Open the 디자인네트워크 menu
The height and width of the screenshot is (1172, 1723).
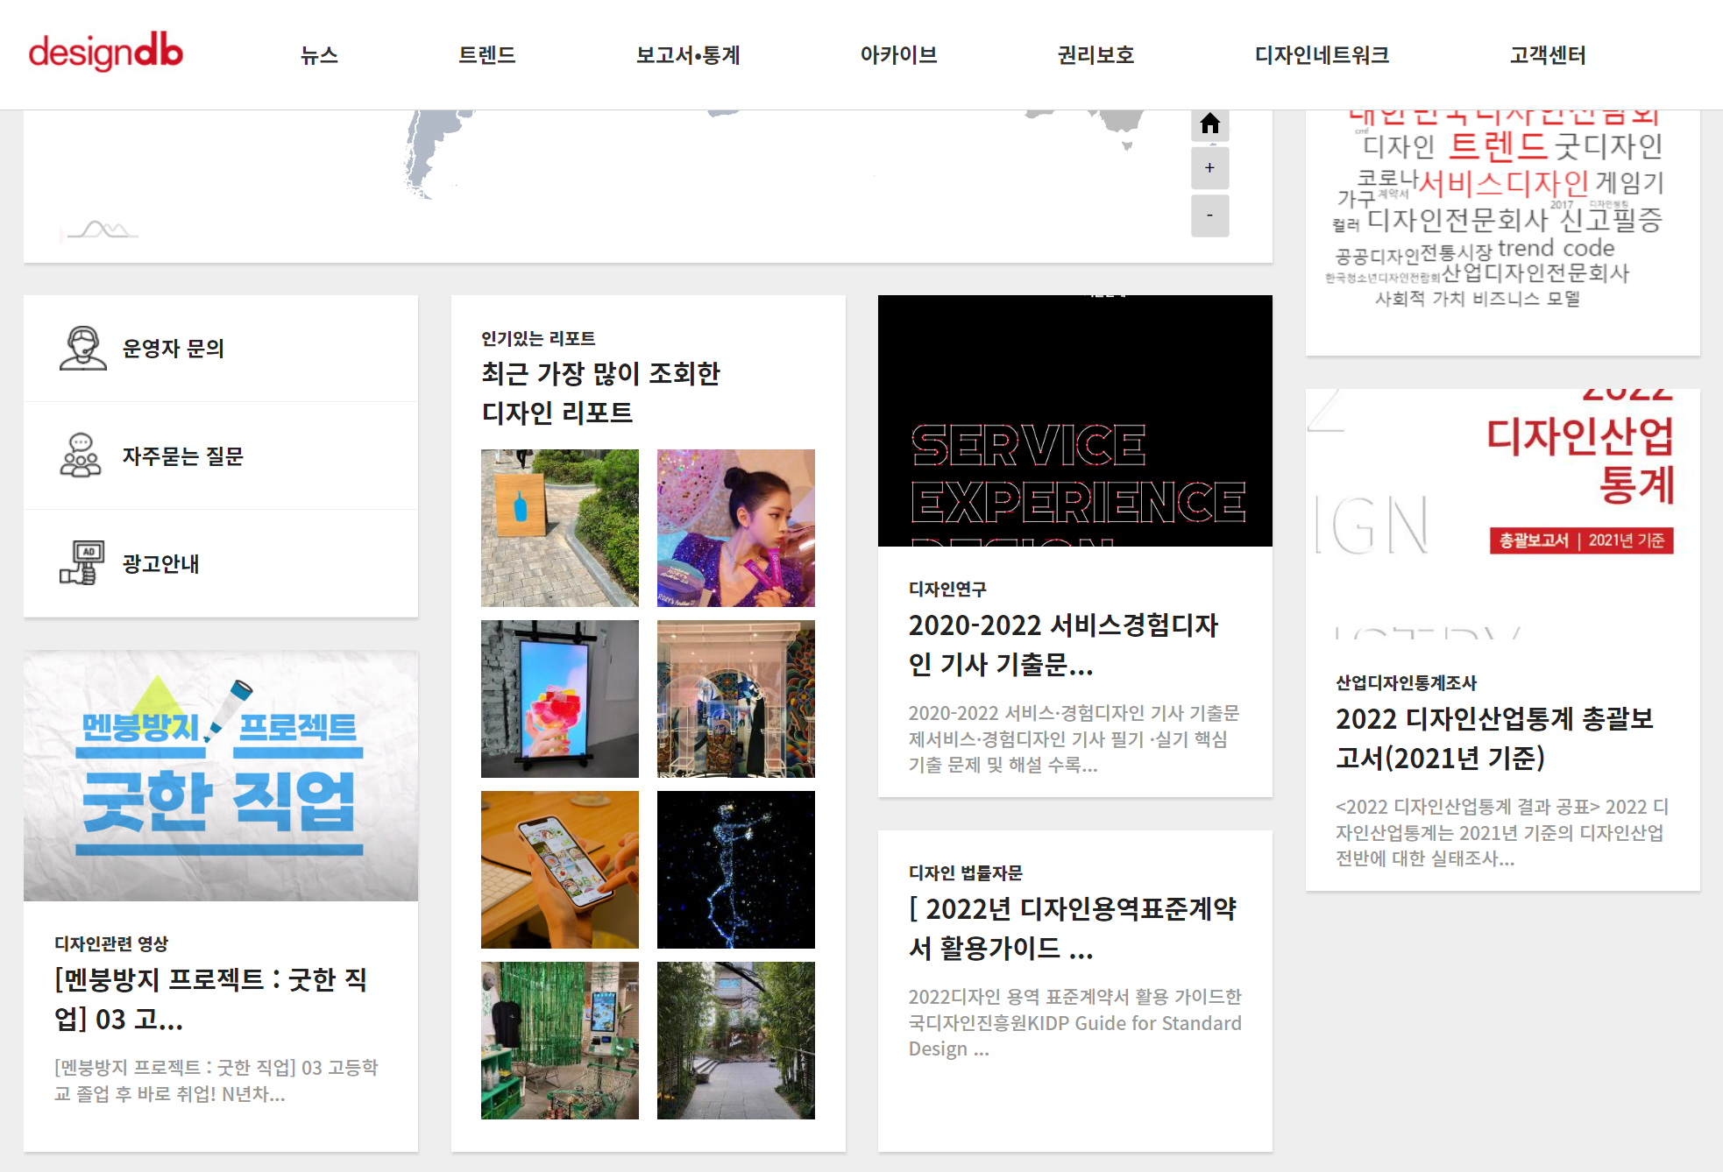(x=1322, y=55)
